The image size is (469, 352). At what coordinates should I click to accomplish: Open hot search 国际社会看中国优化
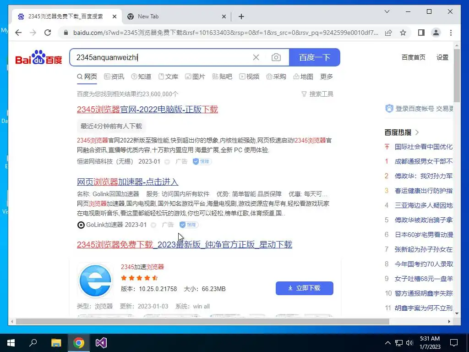424,147
